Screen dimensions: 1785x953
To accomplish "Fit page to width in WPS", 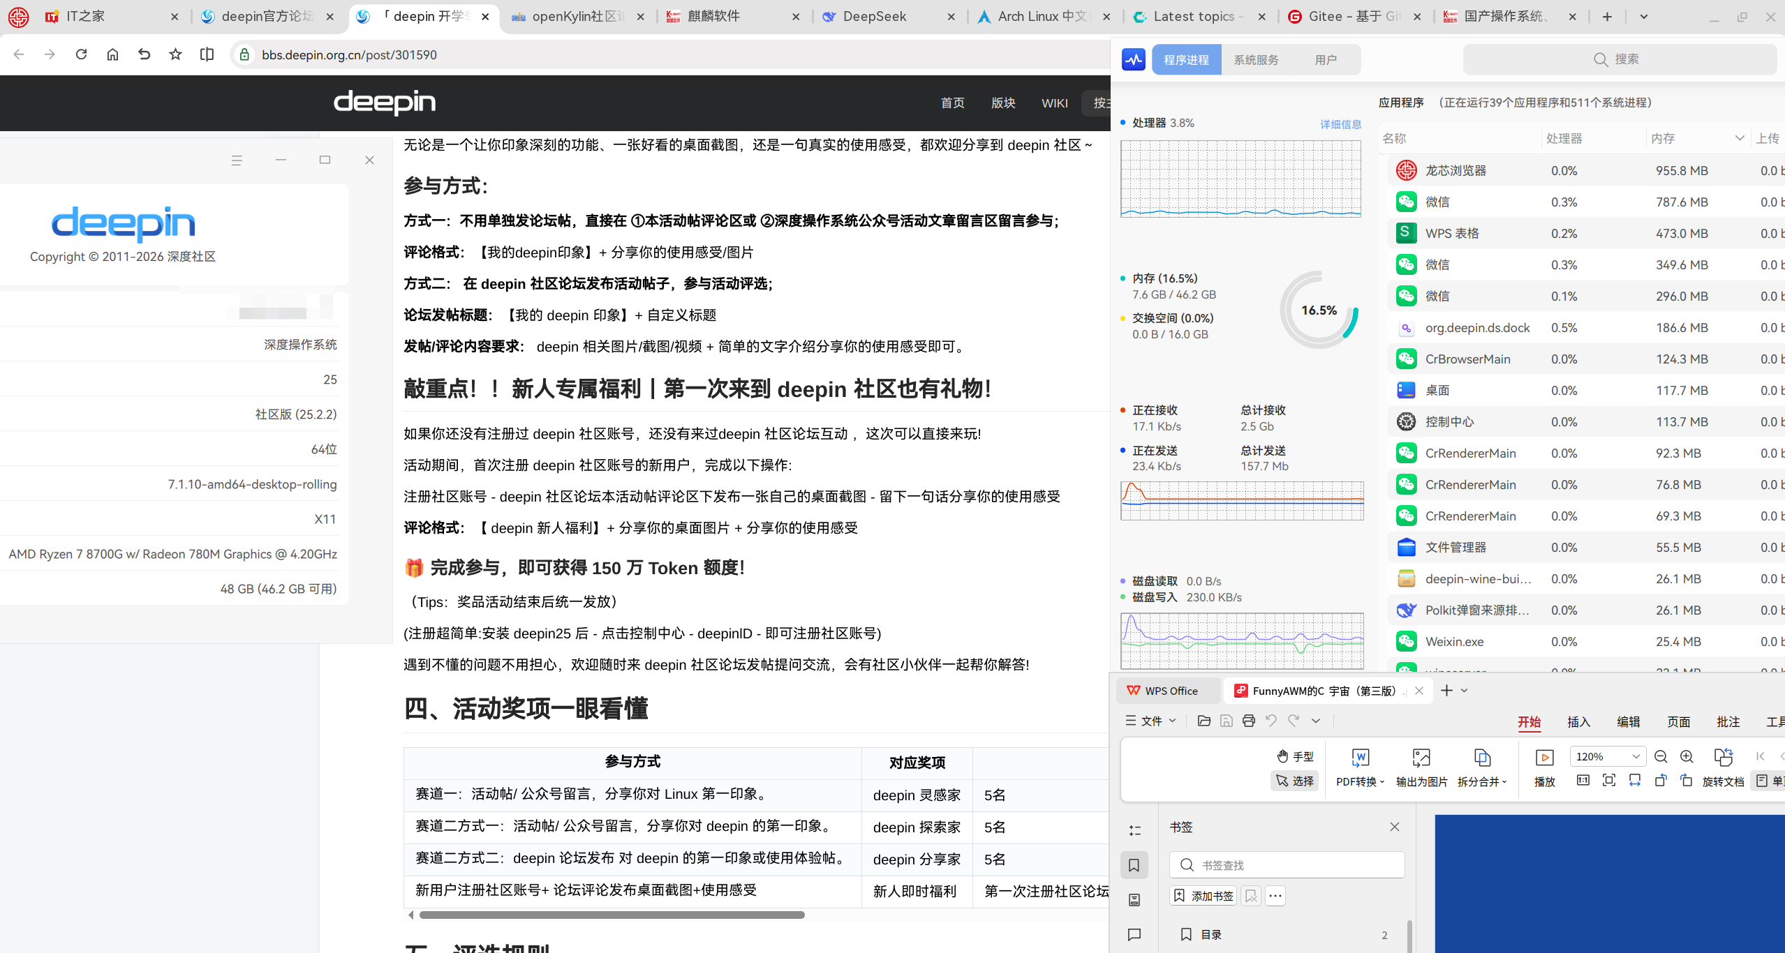I will [x=1635, y=780].
